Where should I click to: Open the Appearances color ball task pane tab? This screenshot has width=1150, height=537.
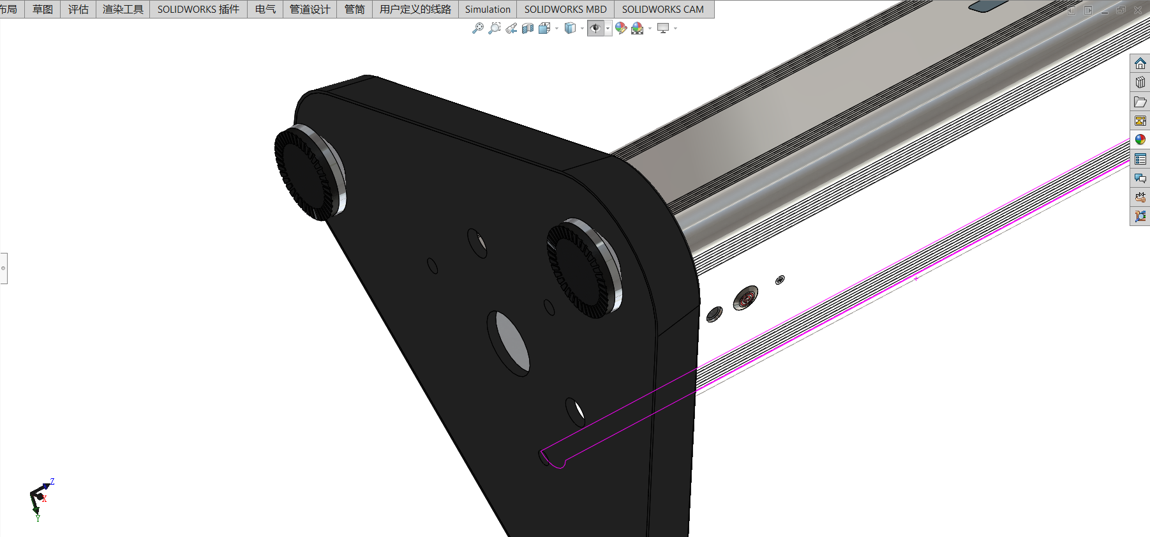tap(1140, 140)
